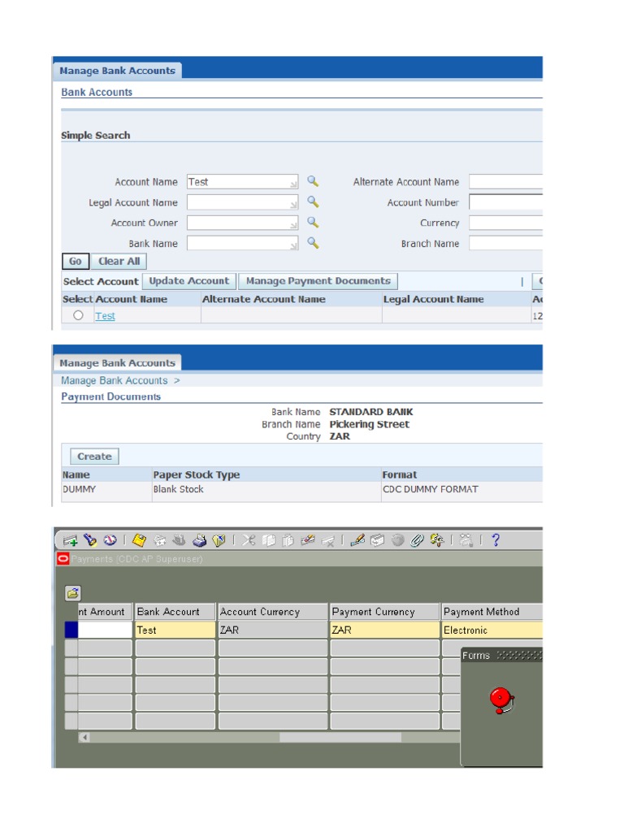Click the horizontal scrollbar left arrow in Payments
Viewport: 624px width, 832px height.
[x=84, y=737]
